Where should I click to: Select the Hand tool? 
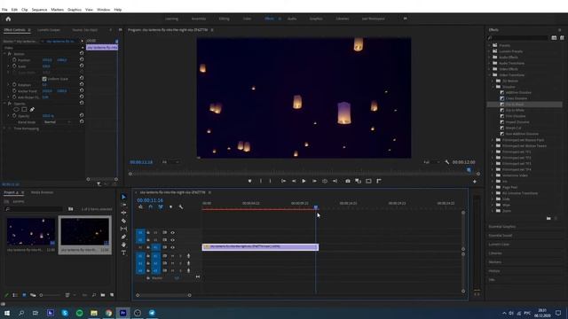click(123, 245)
